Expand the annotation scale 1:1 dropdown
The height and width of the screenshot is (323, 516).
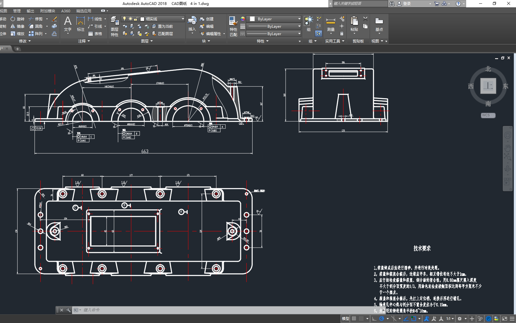(x=450, y=319)
